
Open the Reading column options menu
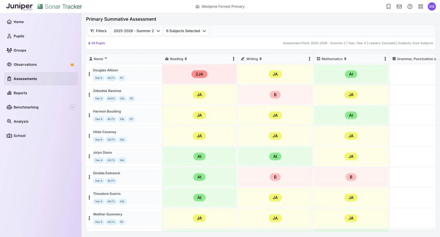point(233,59)
